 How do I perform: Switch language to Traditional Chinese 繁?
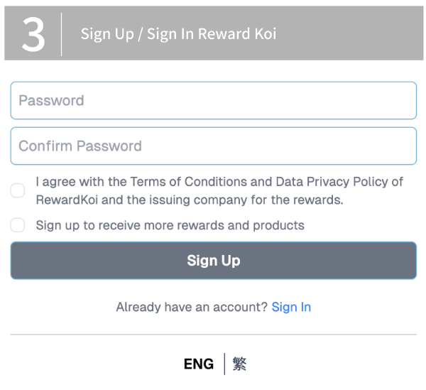coord(239,364)
